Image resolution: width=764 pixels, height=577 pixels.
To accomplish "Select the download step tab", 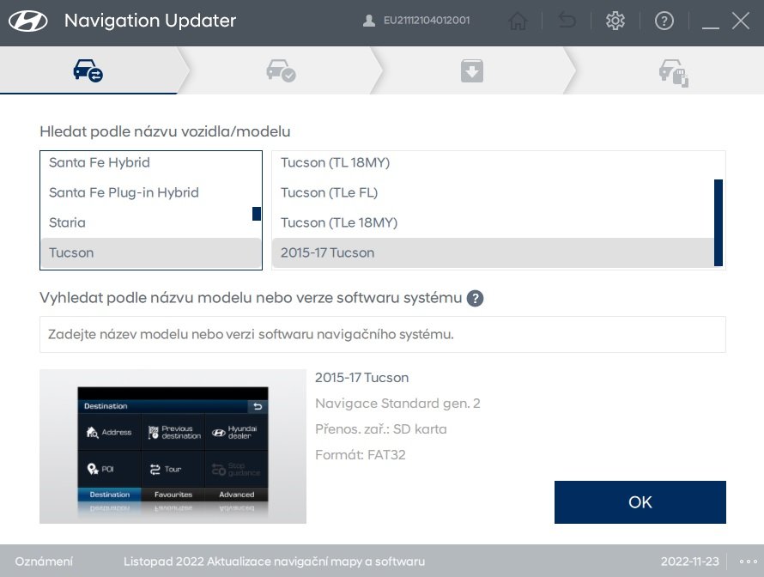I will tap(471, 70).
